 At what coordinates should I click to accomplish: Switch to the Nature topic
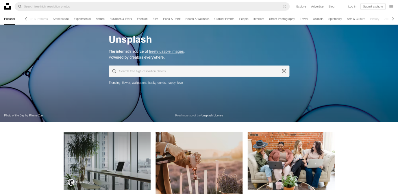coord(100,19)
